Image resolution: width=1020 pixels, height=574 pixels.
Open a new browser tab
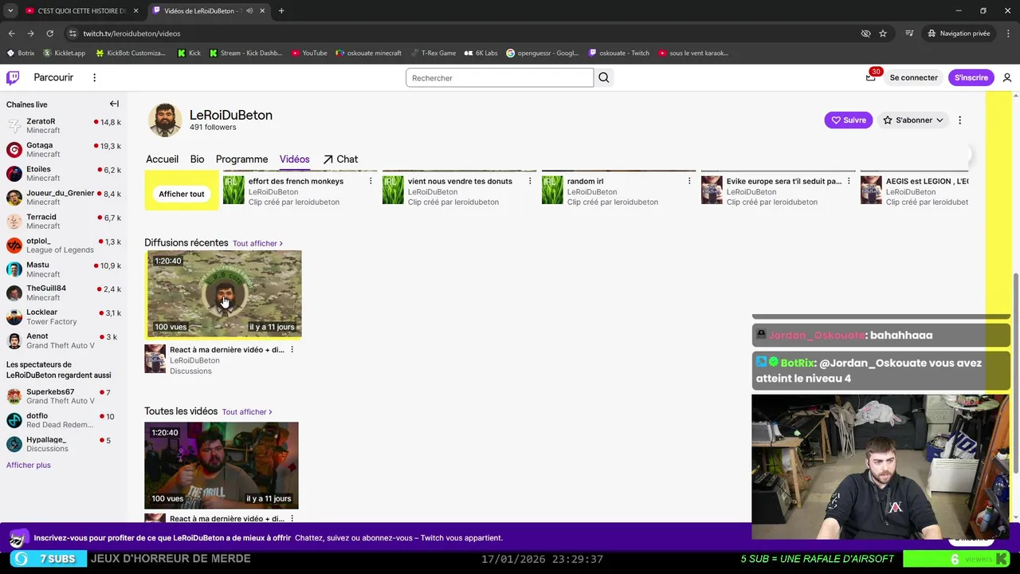[281, 11]
